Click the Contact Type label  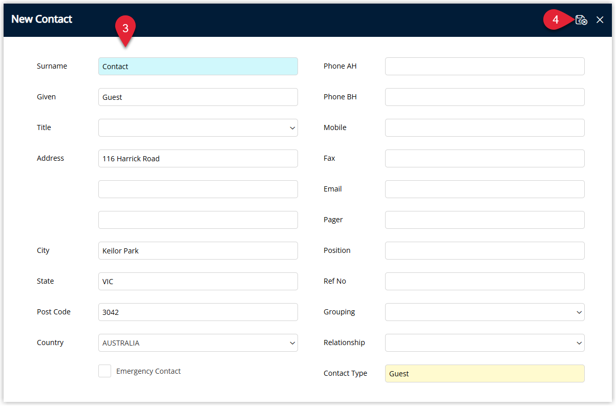(345, 373)
